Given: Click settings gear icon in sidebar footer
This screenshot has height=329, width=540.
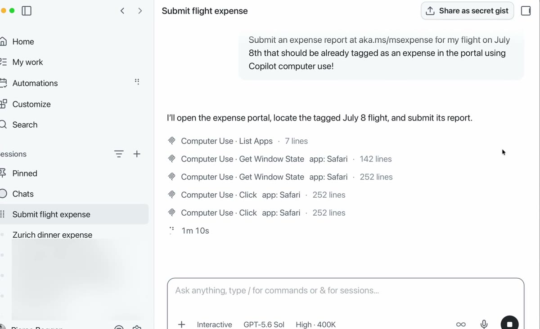Looking at the screenshot, I should click(x=137, y=328).
